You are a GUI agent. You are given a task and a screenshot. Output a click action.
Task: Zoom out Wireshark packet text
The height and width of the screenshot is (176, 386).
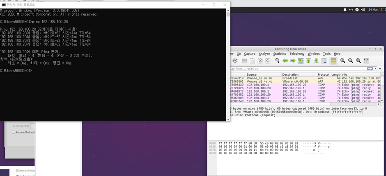(x=351, y=61)
